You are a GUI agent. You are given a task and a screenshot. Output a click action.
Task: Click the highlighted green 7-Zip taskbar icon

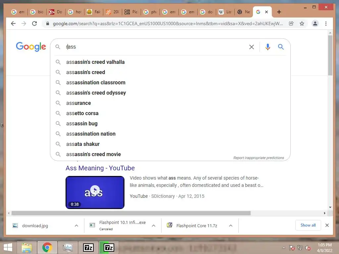coord(109,247)
